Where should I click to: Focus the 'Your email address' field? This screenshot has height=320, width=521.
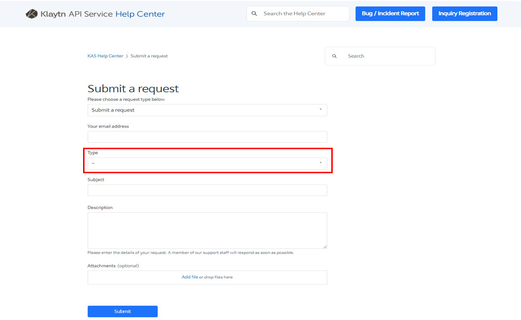(207, 137)
